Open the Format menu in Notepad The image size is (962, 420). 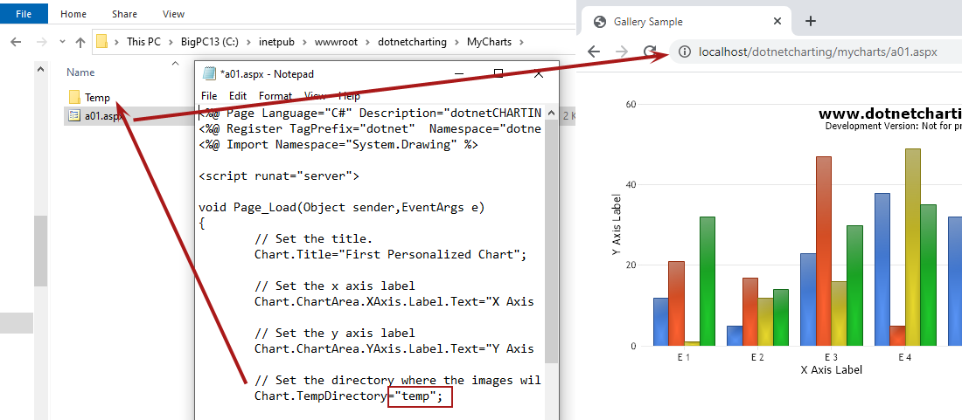pyautogui.click(x=275, y=96)
